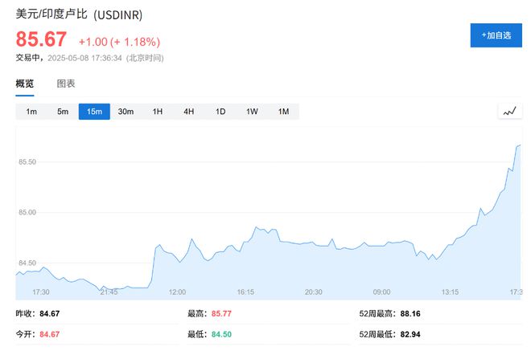Click the 最低 84.50 value
Screen dimensions: 531x363
coord(221,333)
